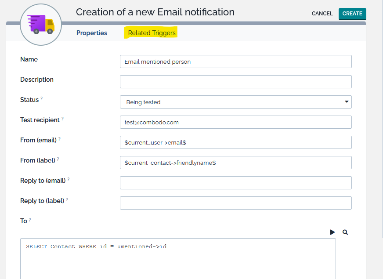The width and height of the screenshot is (383, 279).
Task: Click question mark next to From (email)
Action: 59,139
